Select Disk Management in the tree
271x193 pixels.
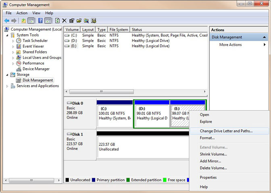[x=38, y=80]
